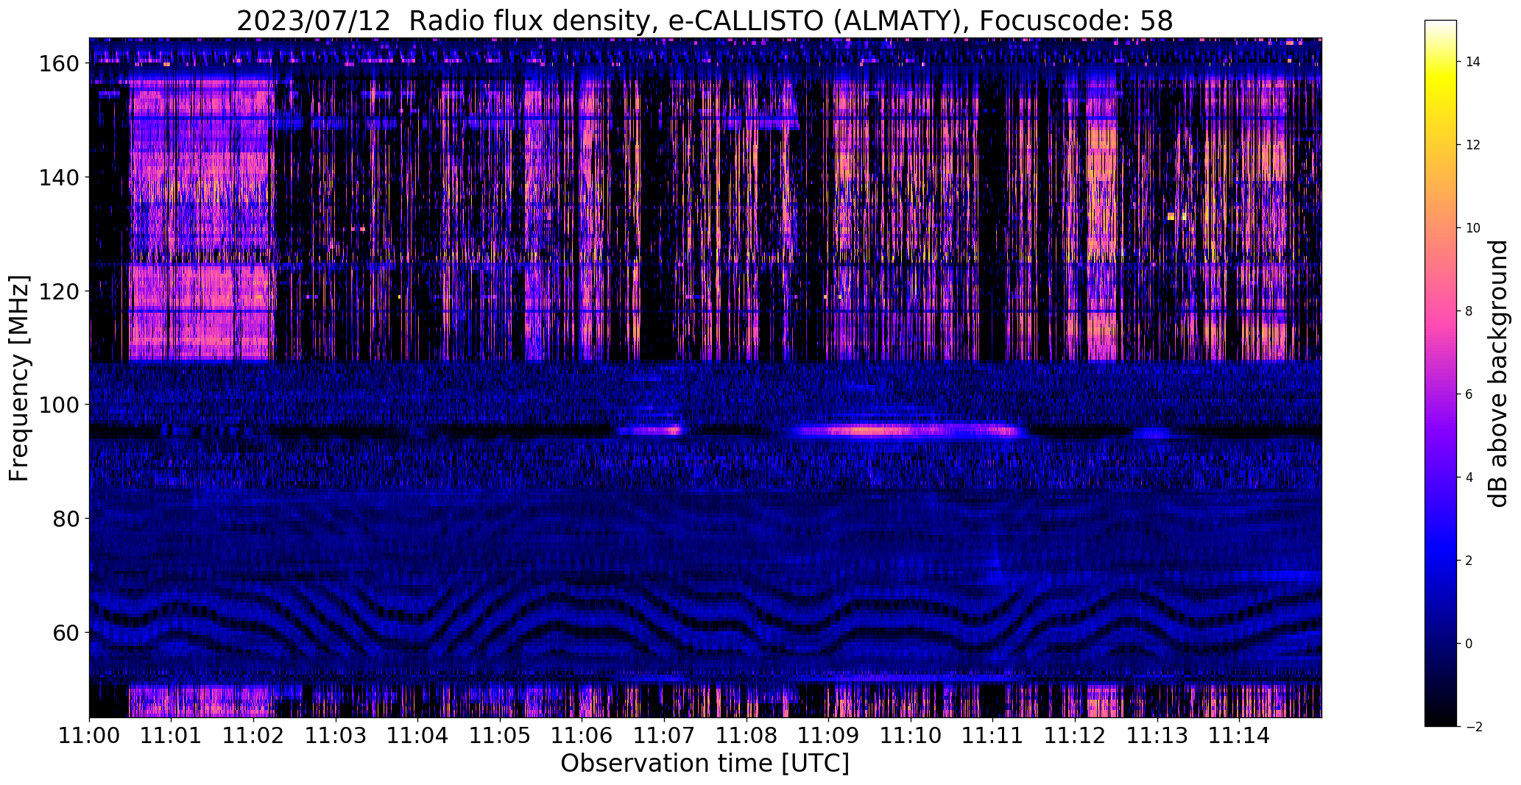
Task: Click the colorbar tick label 10
Action: point(1473,228)
